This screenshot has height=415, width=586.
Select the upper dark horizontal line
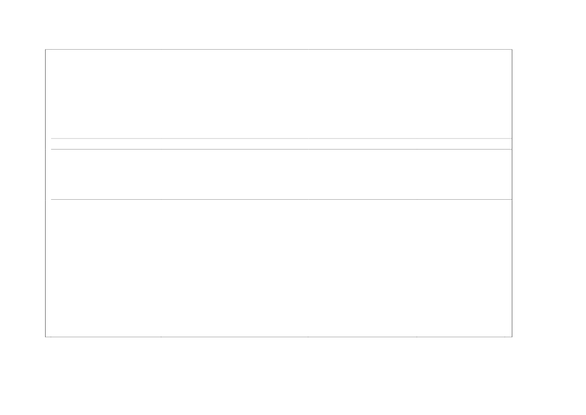(x=281, y=150)
